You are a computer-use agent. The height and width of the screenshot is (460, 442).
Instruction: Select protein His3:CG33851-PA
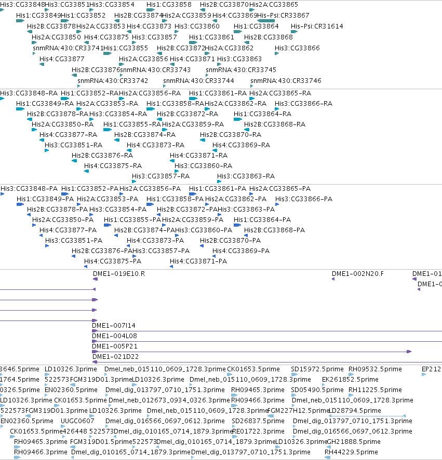click(x=74, y=240)
